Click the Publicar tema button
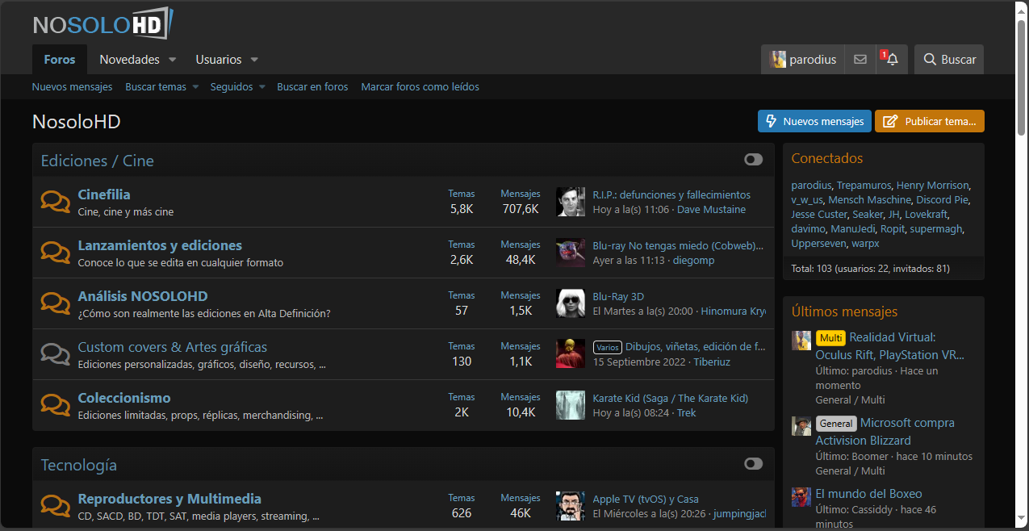This screenshot has width=1029, height=531. [930, 121]
